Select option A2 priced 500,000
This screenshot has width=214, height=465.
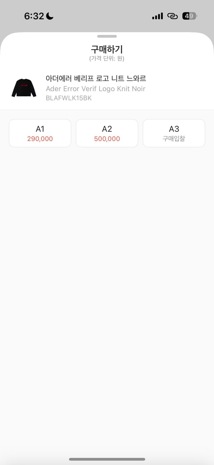[107, 133]
